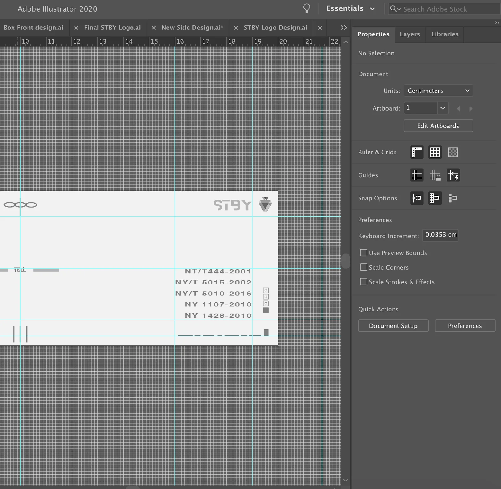Click the canvas scroll-up arrow
The width and height of the screenshot is (501, 489).
[346, 42]
